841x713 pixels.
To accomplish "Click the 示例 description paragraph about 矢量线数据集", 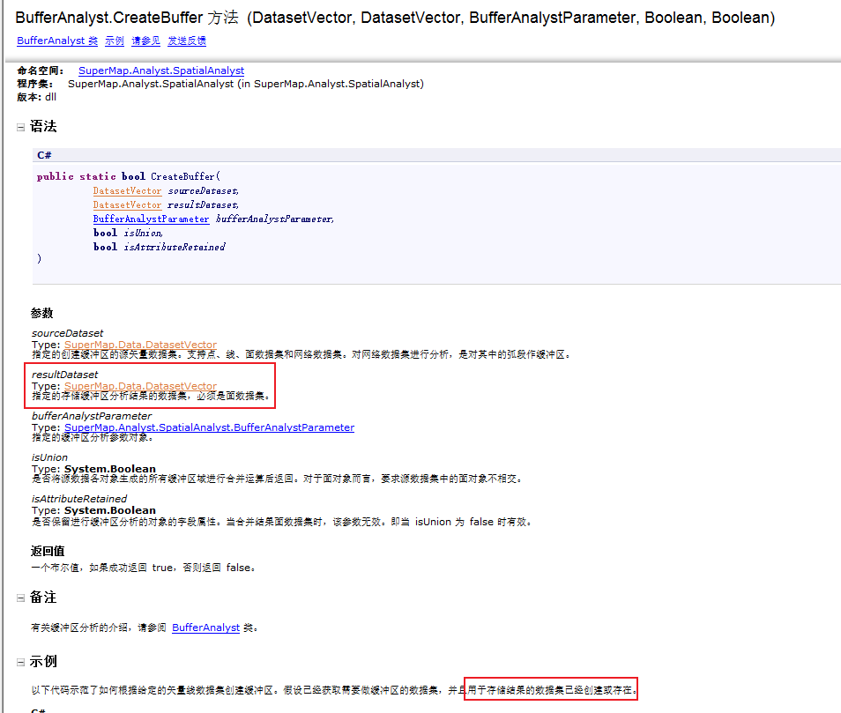I will pyautogui.click(x=334, y=690).
